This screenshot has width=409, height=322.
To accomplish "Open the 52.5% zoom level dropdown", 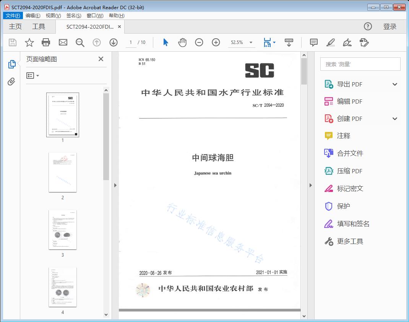I will pyautogui.click(x=251, y=42).
